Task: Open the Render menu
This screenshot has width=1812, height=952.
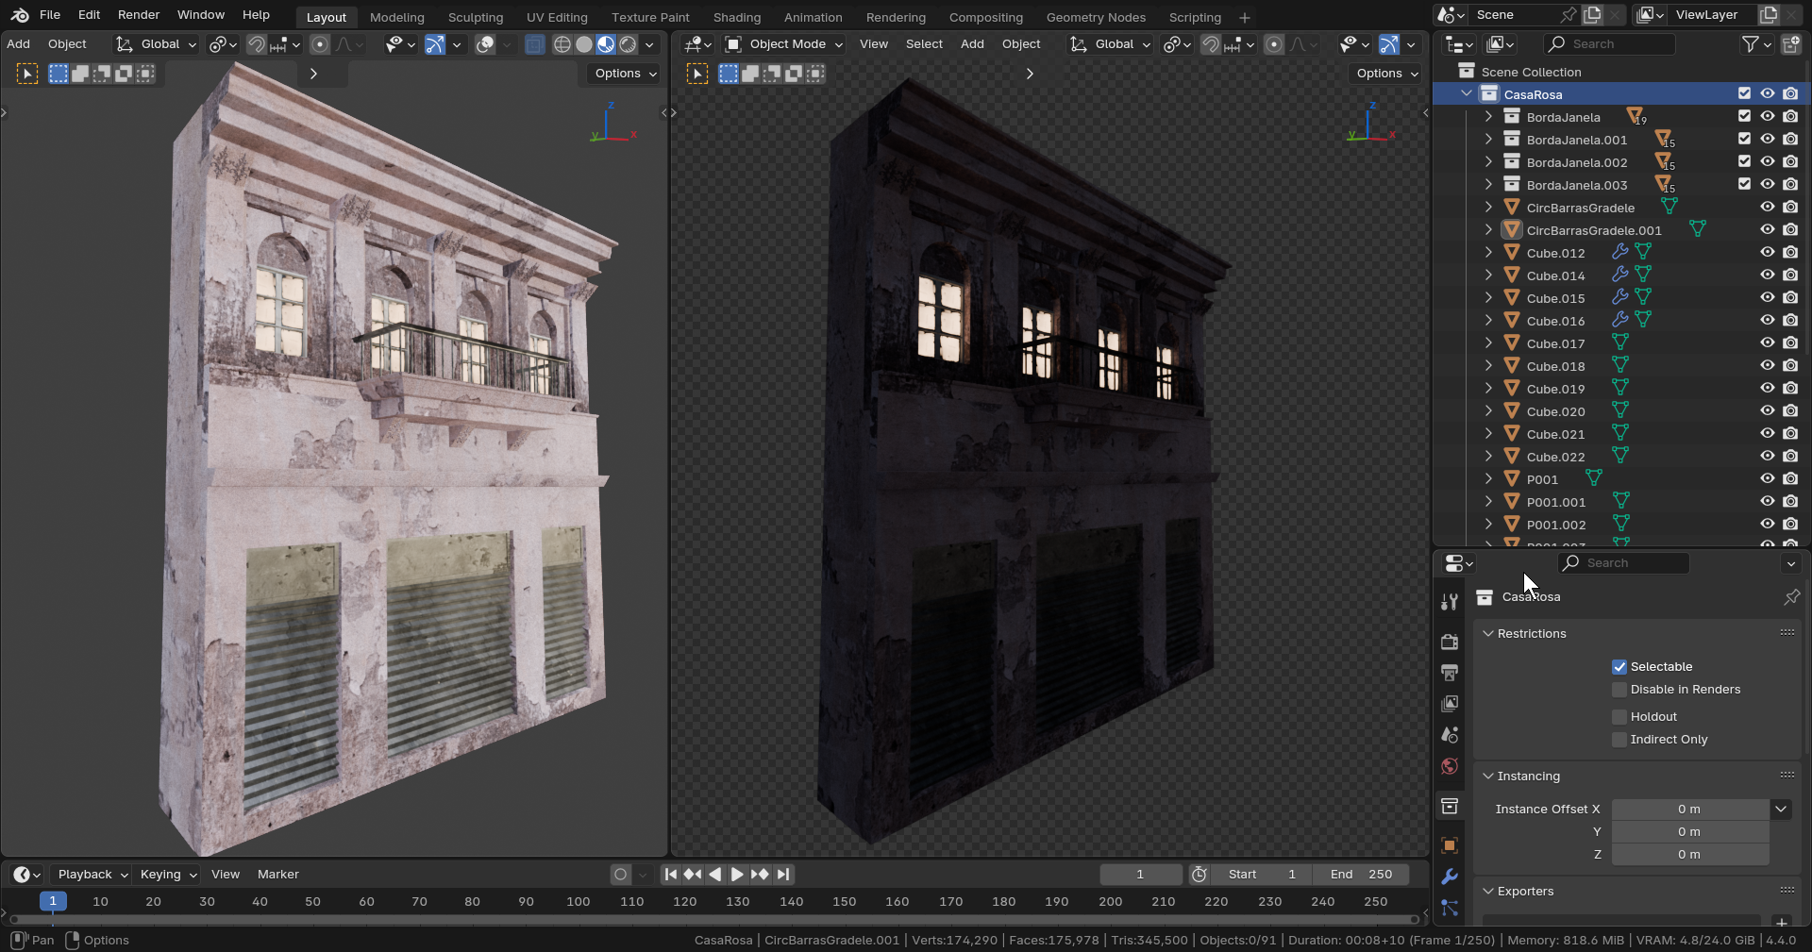Action: coord(139,15)
